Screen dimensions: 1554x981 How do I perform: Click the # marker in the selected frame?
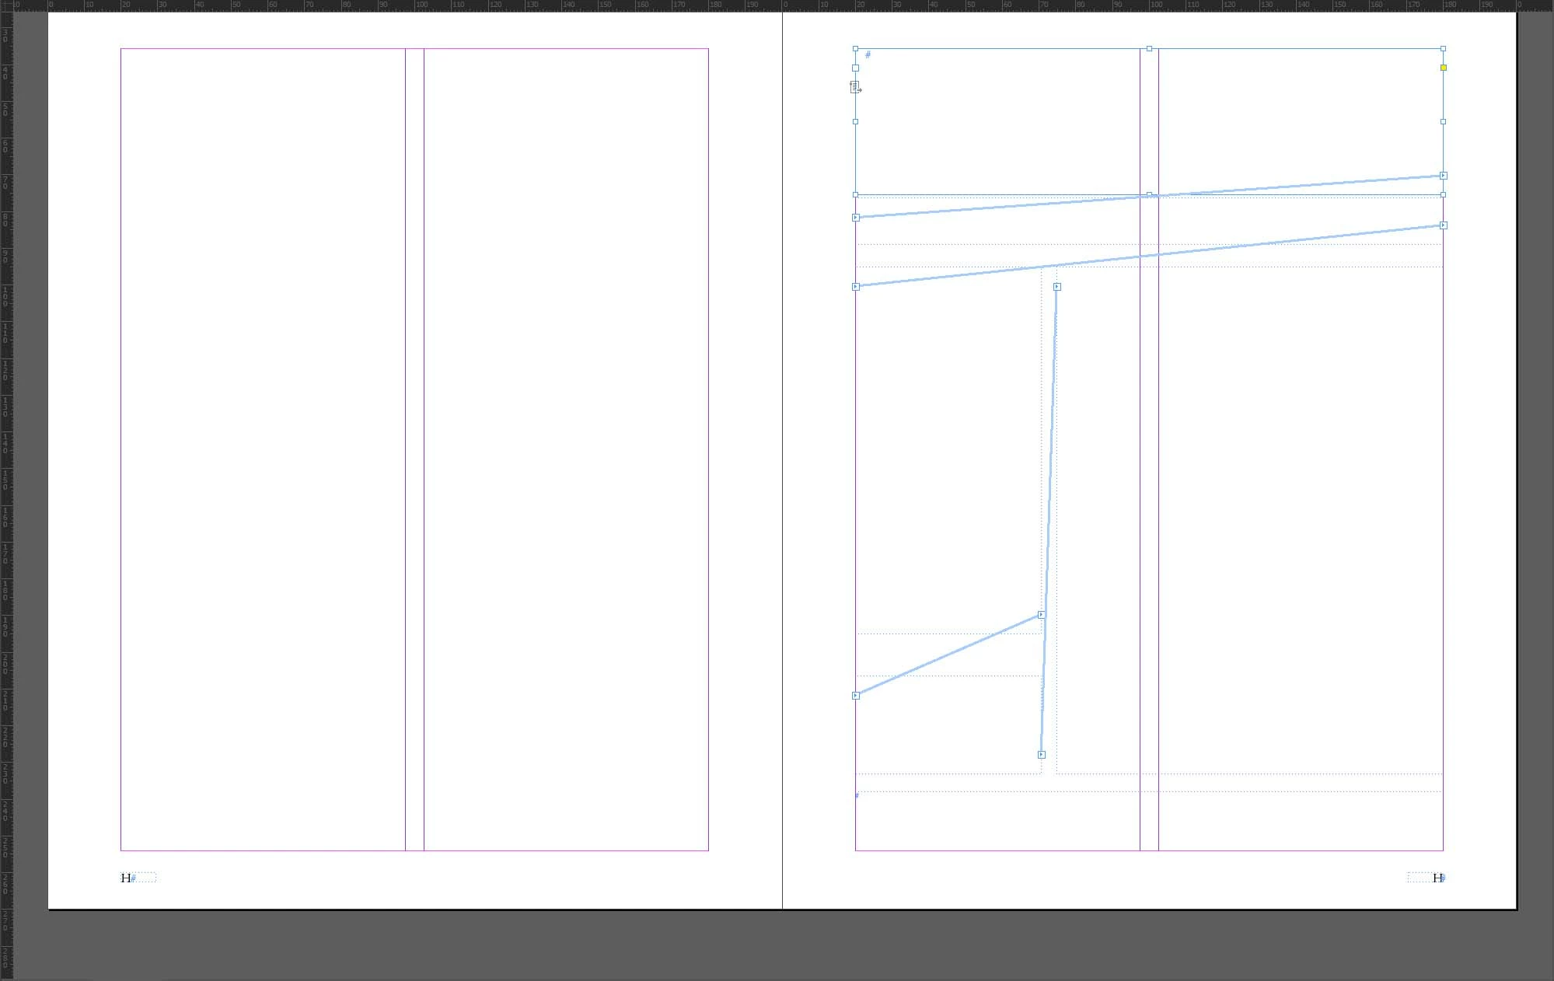pos(868,55)
